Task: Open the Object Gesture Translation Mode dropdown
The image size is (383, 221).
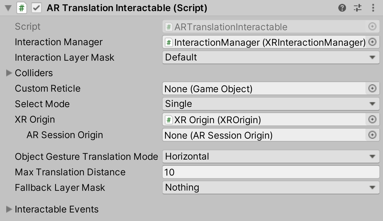Action: [x=270, y=156]
